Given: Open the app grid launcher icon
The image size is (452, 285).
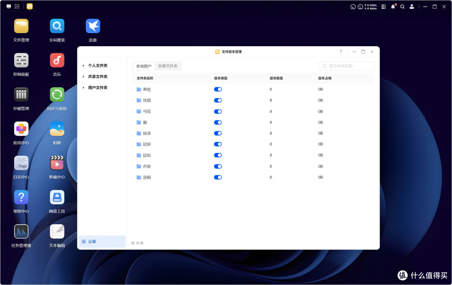Looking at the screenshot, I should [x=17, y=6].
